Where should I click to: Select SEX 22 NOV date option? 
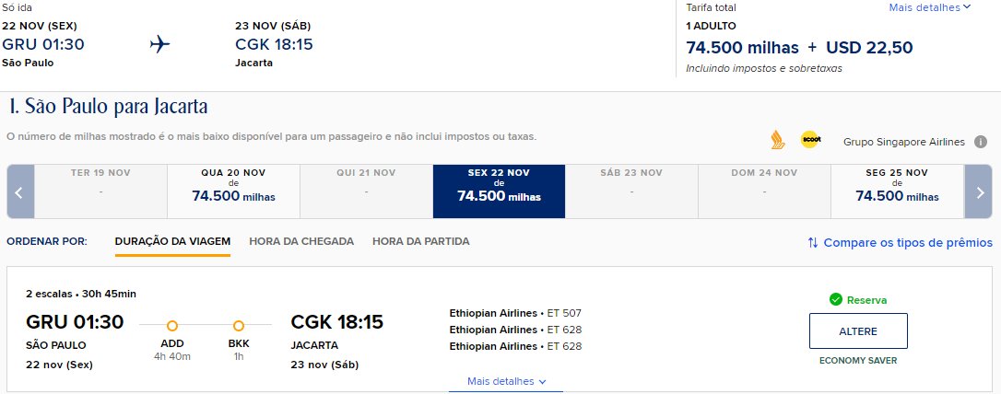pyautogui.click(x=499, y=191)
